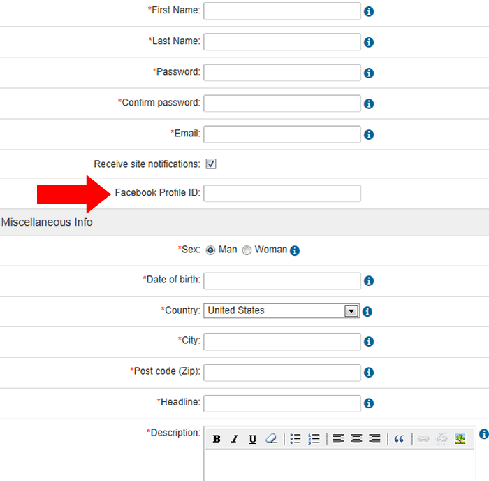Select the Man radio button
Viewport: 489px width, 481px height.
coord(210,250)
